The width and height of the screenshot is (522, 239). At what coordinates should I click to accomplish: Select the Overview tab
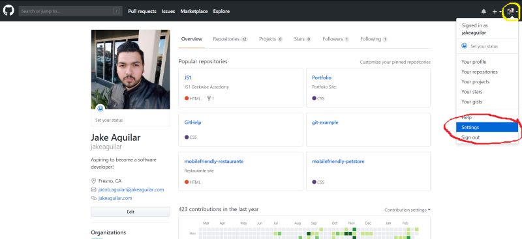191,39
